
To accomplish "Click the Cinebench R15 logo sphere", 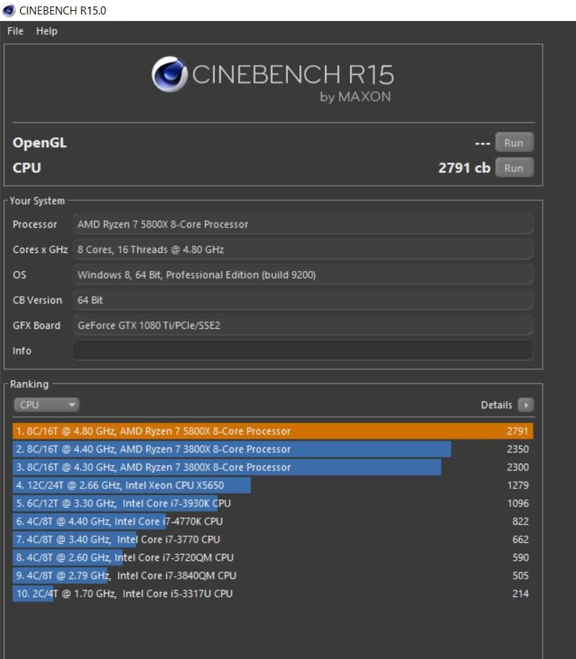I will click(x=170, y=74).
